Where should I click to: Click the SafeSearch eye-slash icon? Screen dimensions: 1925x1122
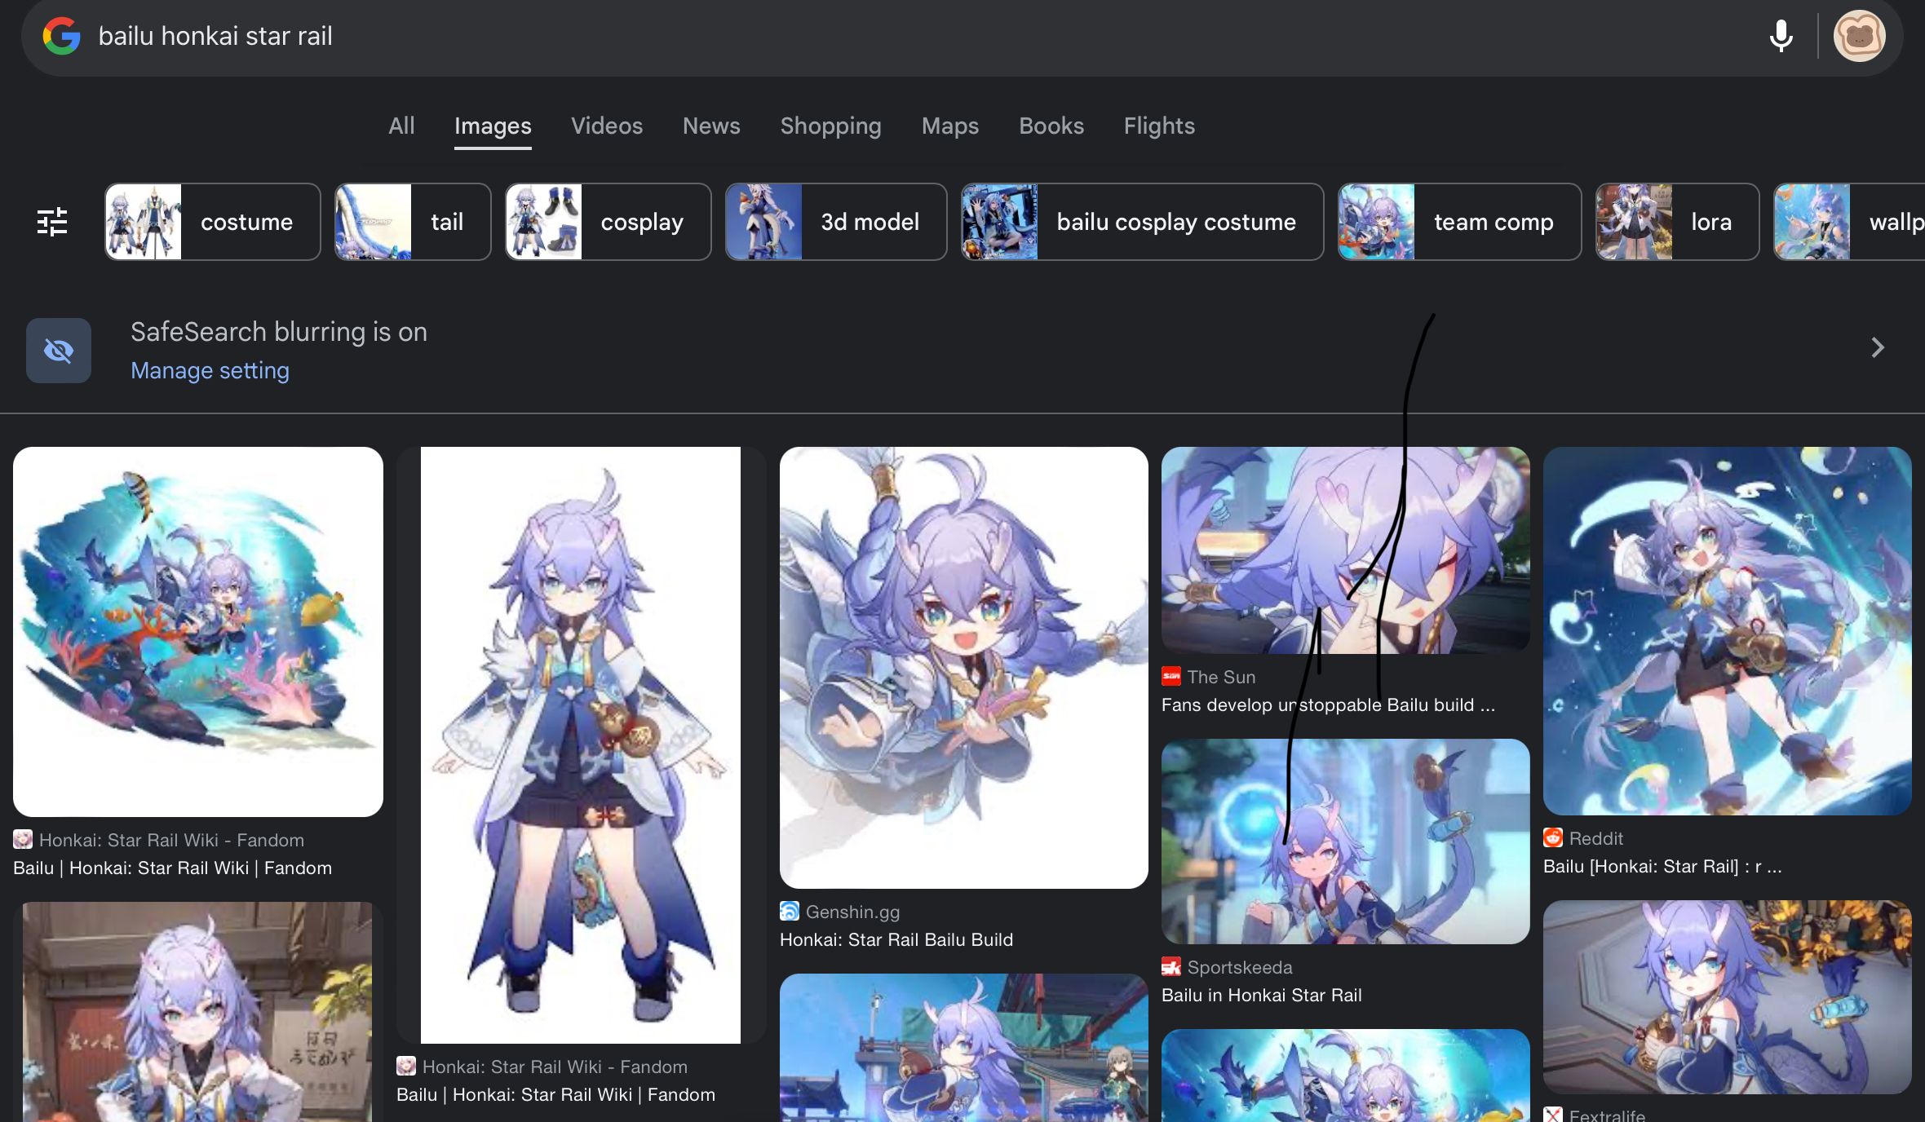point(57,350)
